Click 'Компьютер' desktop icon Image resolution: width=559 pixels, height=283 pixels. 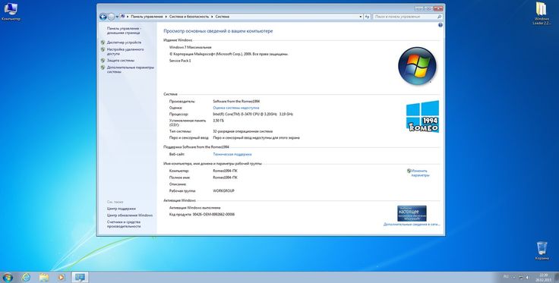coord(11,11)
